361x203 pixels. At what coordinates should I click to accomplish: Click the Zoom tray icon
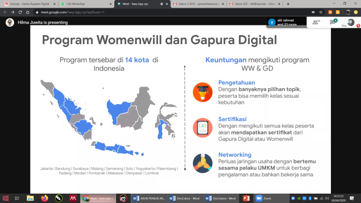(x=293, y=198)
